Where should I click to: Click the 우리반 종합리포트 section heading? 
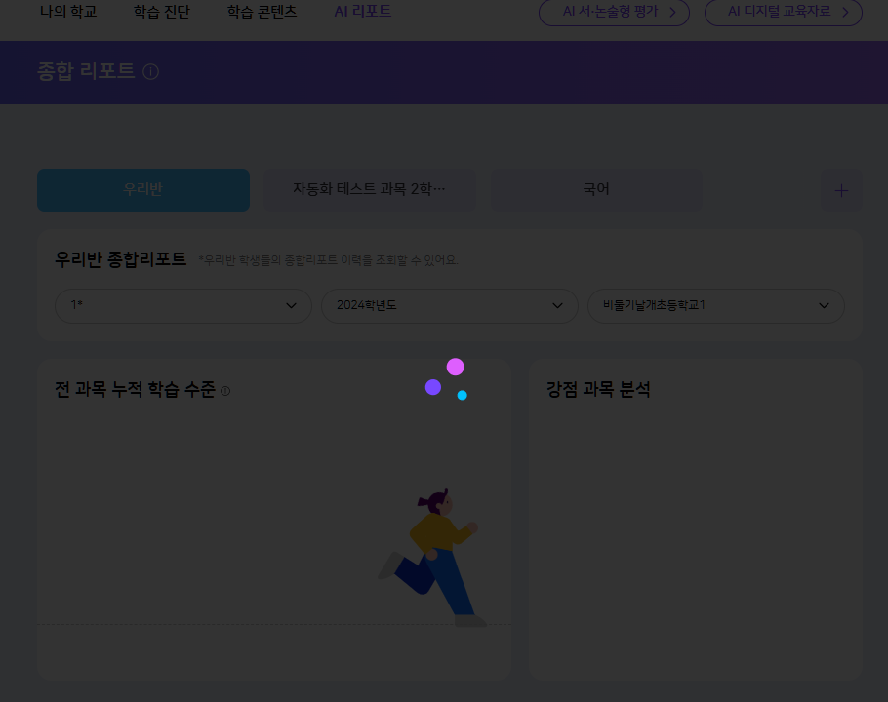coord(121,259)
